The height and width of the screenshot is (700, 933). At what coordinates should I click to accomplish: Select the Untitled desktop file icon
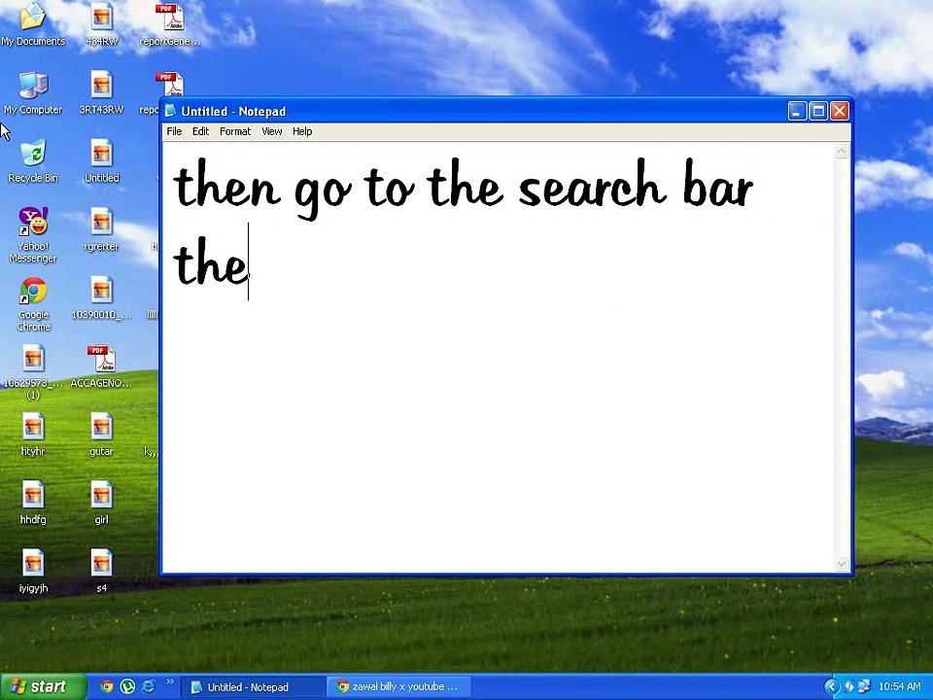click(x=102, y=160)
